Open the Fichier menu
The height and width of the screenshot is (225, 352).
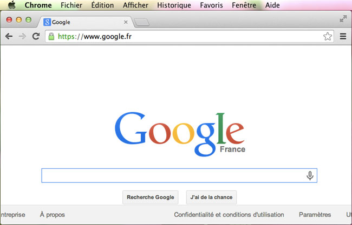click(71, 5)
